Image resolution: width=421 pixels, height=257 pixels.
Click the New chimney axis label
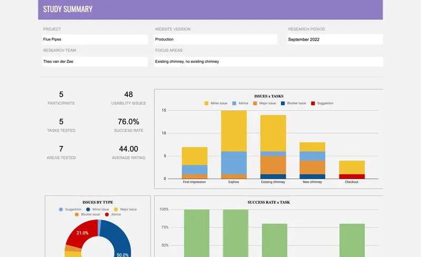pos(312,182)
